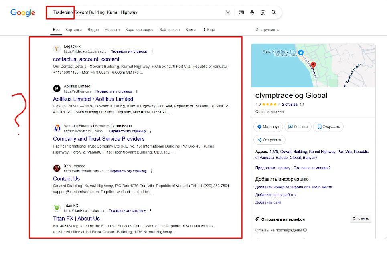The height and width of the screenshot is (257, 387).
Task: Click the Отзывы button
Action: coord(298,127)
